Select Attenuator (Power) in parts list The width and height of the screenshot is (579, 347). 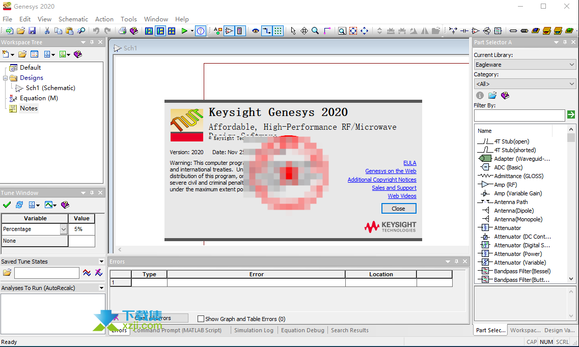pyautogui.click(x=518, y=254)
